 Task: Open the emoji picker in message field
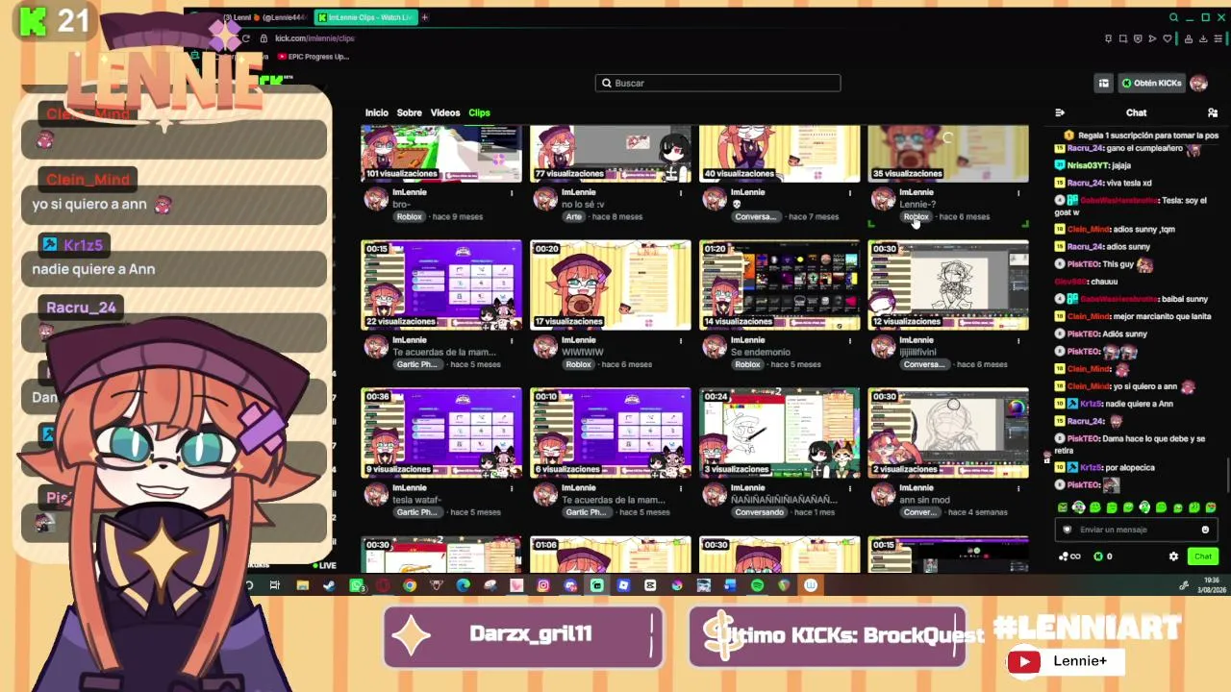pos(1205,530)
